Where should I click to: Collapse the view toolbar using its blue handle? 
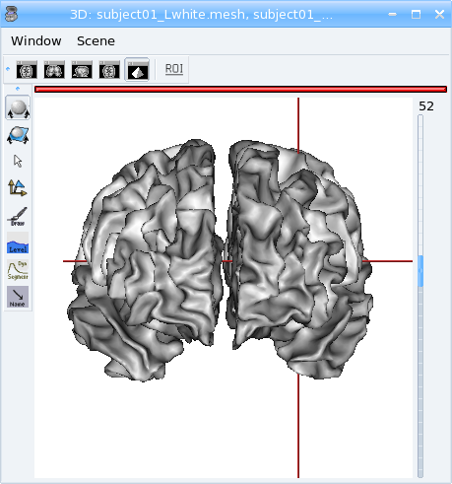[8, 69]
